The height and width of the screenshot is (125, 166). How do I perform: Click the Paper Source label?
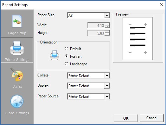(x=48, y=96)
